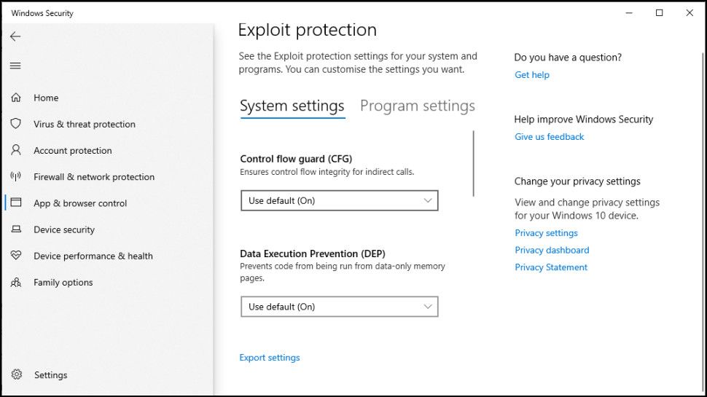Open the Privacy dashboard link

tap(552, 250)
